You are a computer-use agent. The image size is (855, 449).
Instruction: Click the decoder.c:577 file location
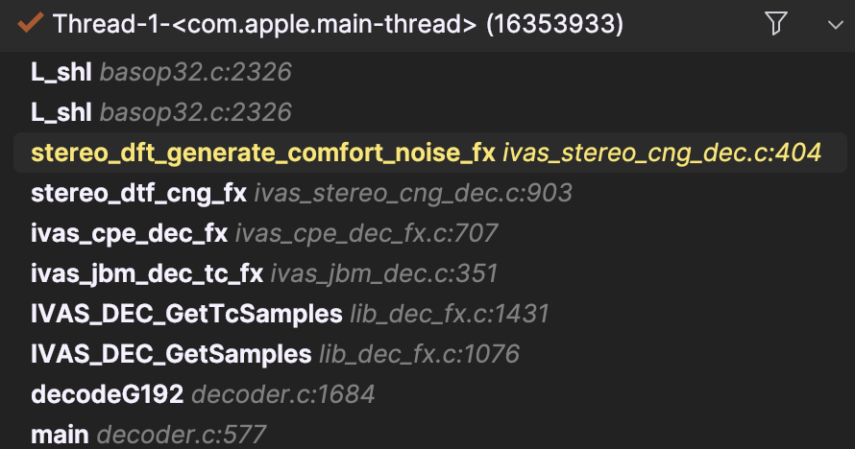coord(182,435)
